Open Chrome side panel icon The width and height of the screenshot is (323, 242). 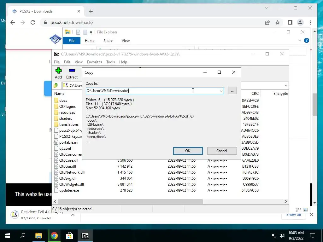pos(290,22)
